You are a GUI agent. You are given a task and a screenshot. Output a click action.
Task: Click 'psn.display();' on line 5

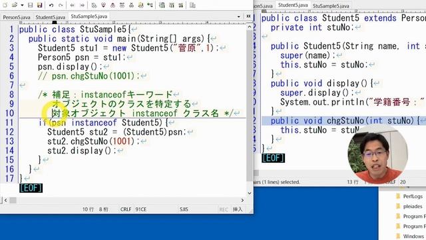pyautogui.click(x=70, y=67)
